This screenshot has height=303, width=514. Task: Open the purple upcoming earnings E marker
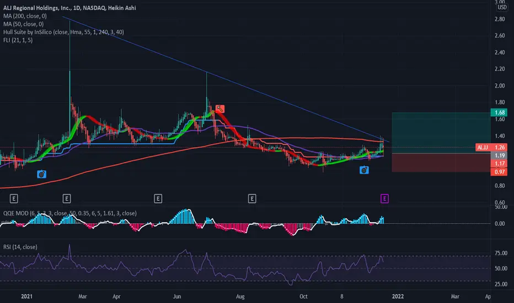(384, 198)
